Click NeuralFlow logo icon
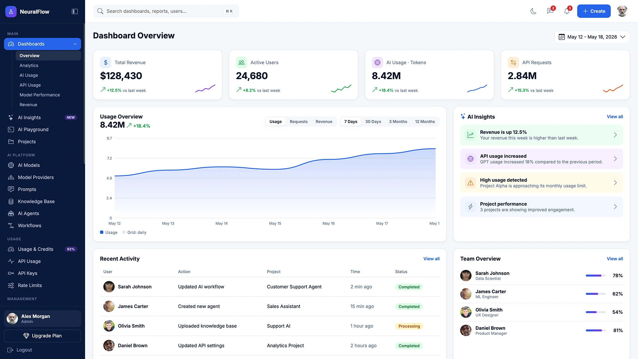Screen dimensions: 638x359 click(x=11, y=12)
